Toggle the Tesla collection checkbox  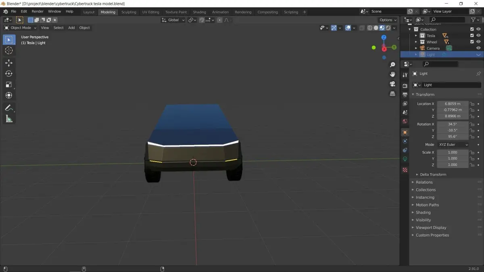(x=472, y=35)
